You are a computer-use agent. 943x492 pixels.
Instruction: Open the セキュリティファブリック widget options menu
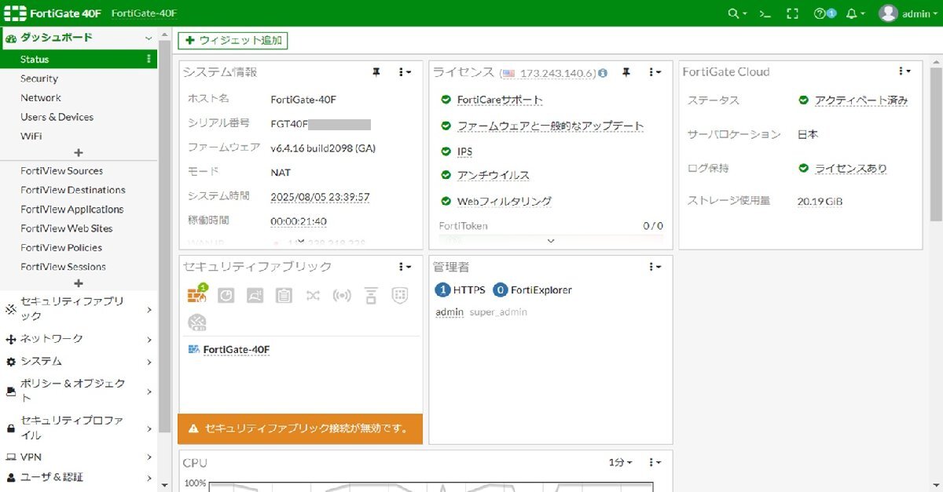[404, 267]
